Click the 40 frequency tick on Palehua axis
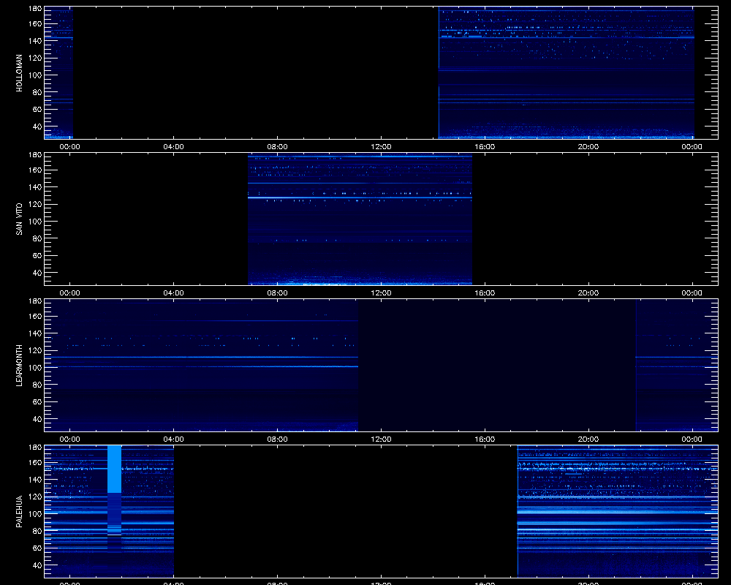Viewport: 731px width, 585px height. click(x=37, y=565)
